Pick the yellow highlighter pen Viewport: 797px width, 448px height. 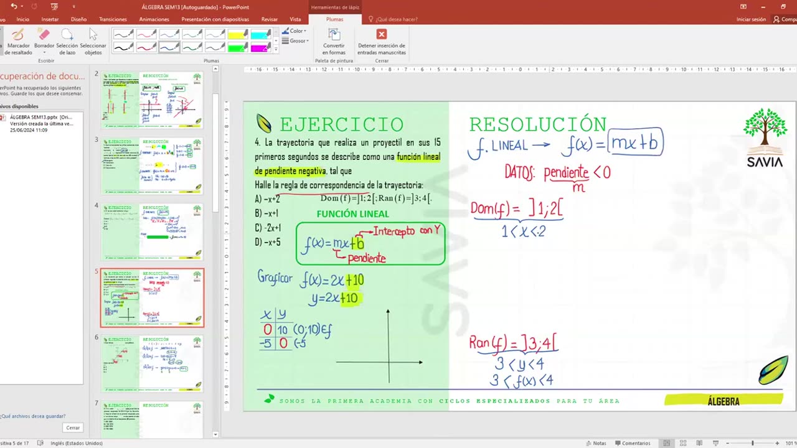point(238,34)
